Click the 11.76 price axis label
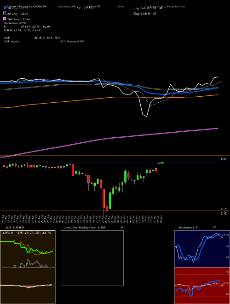This screenshot has width=230, height=304. point(224,209)
